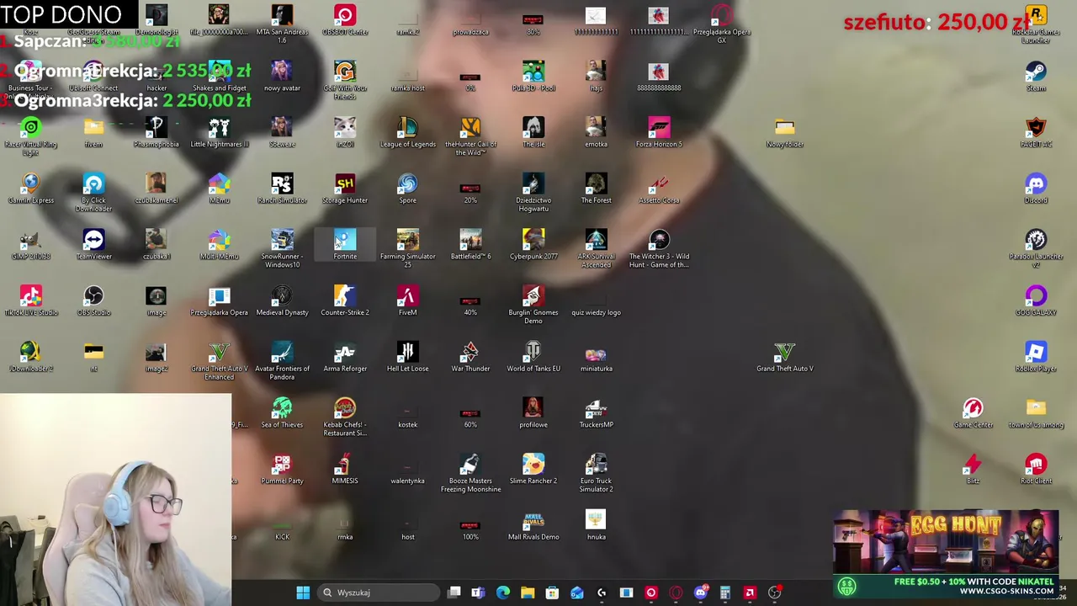
Task: Open the GOG GALAXY desktop icon
Action: point(1036,300)
